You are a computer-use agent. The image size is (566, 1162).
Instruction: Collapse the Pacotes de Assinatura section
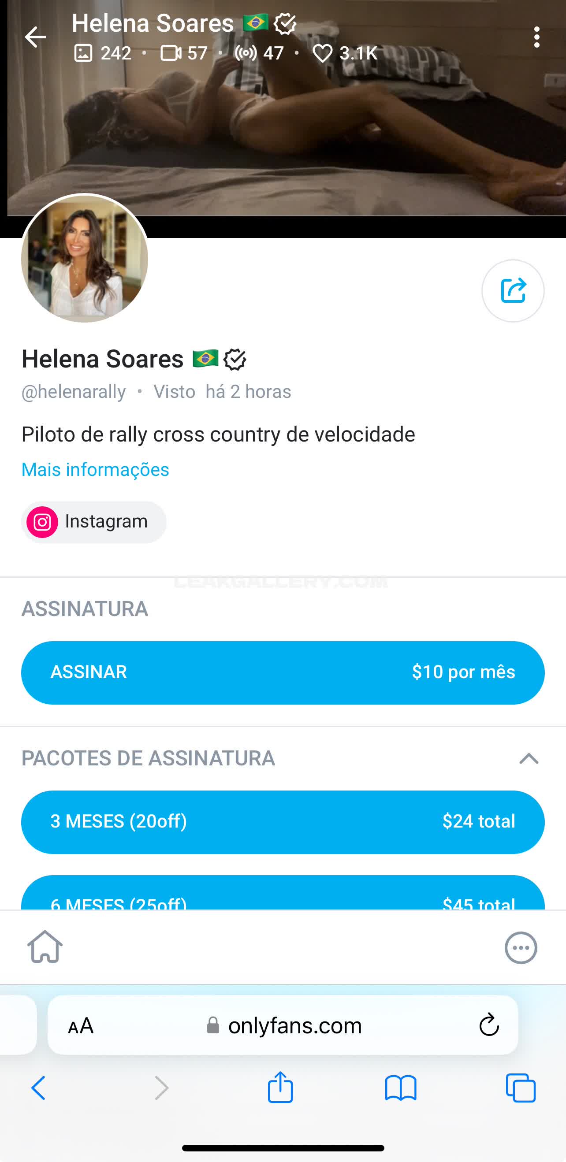tap(529, 758)
